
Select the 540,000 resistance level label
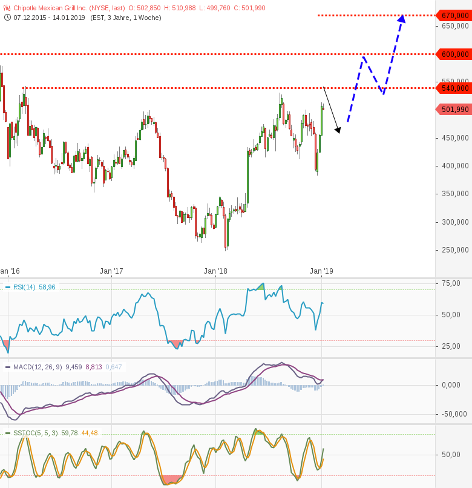[x=454, y=88]
